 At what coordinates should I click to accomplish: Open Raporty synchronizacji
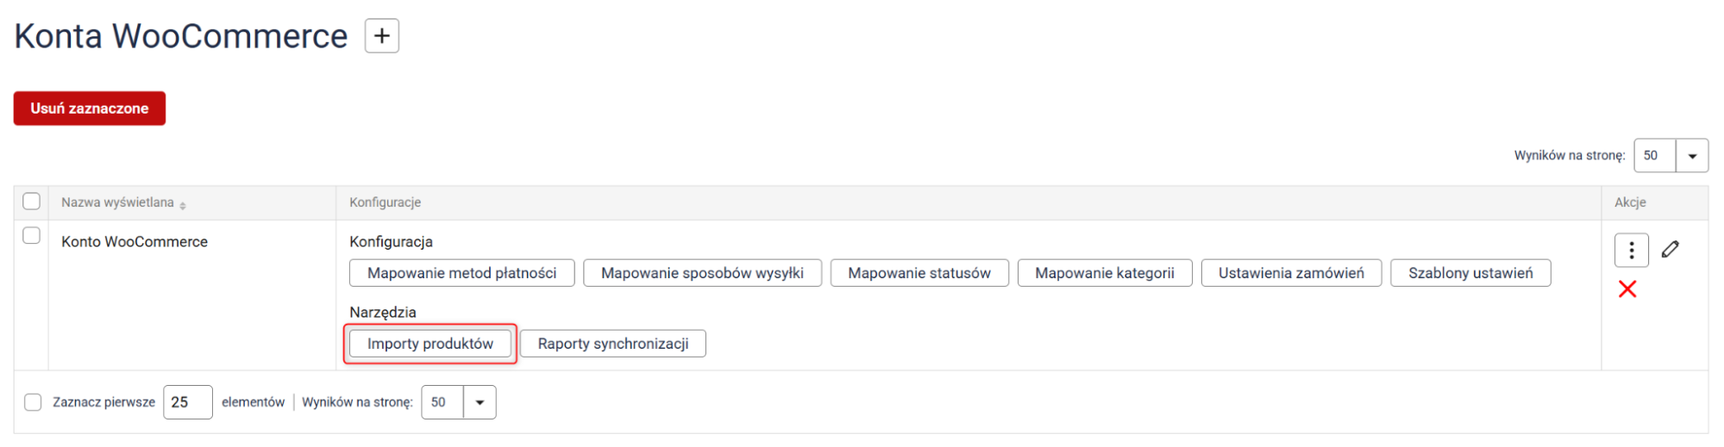612,344
